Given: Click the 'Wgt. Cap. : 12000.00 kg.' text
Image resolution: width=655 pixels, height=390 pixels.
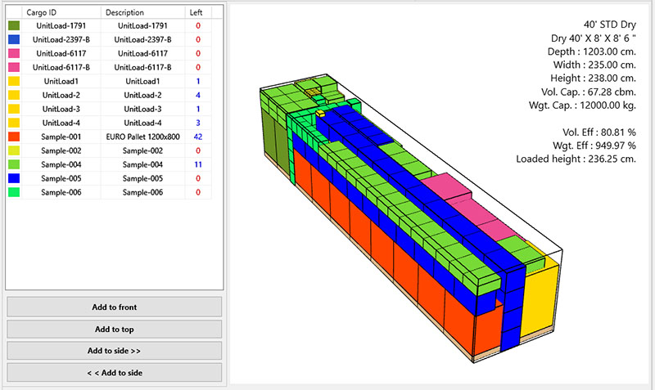Looking at the screenshot, I should tap(582, 105).
